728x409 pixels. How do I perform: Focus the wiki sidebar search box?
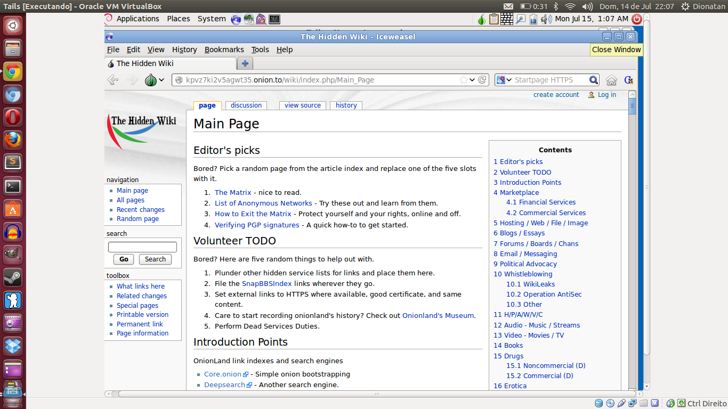(142, 247)
